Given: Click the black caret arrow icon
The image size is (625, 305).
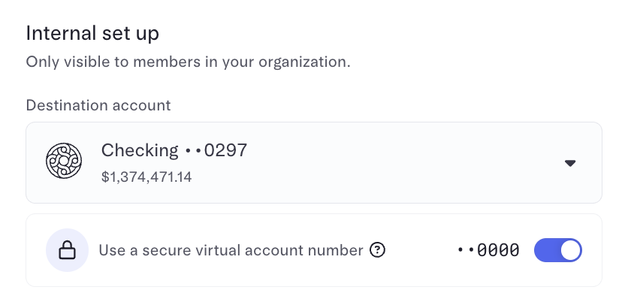Looking at the screenshot, I should click(x=570, y=163).
